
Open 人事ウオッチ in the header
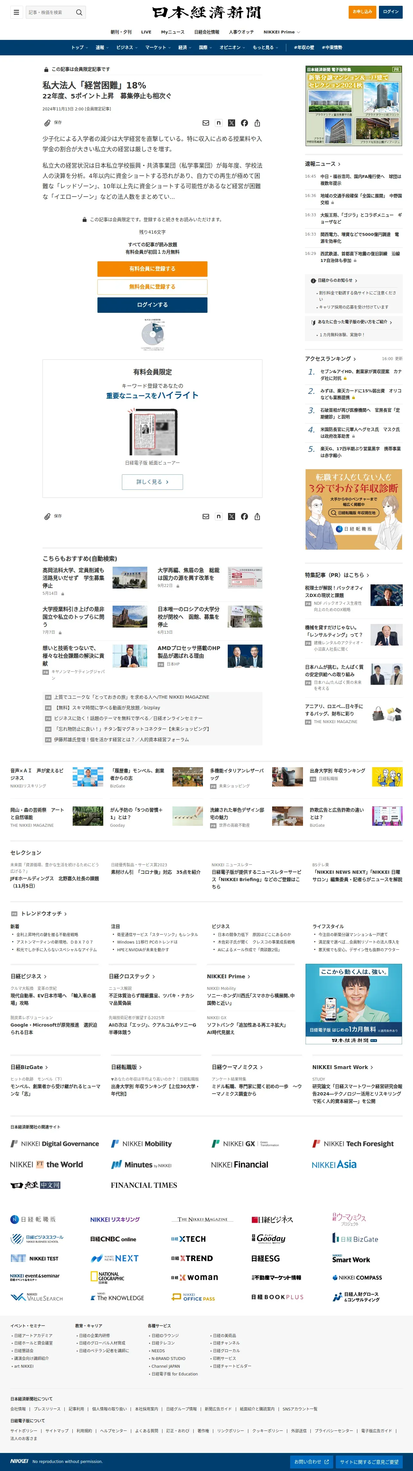click(241, 32)
